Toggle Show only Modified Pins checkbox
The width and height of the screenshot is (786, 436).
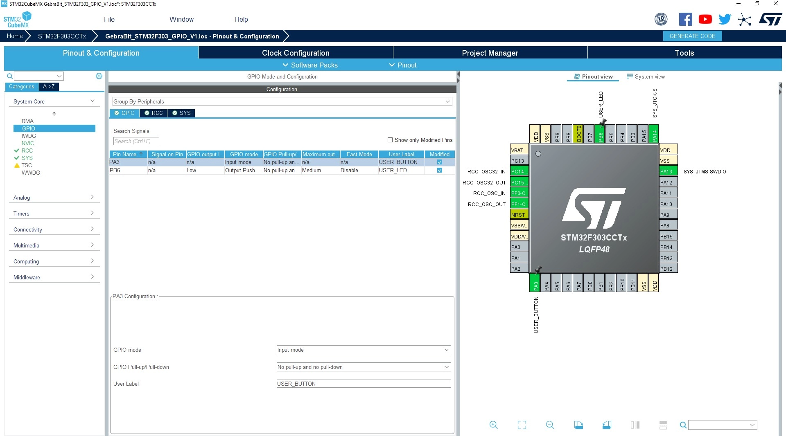tap(390, 140)
